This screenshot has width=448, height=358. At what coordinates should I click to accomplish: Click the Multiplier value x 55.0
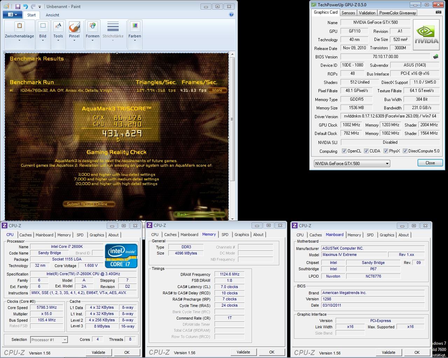pyautogui.click(x=47, y=314)
